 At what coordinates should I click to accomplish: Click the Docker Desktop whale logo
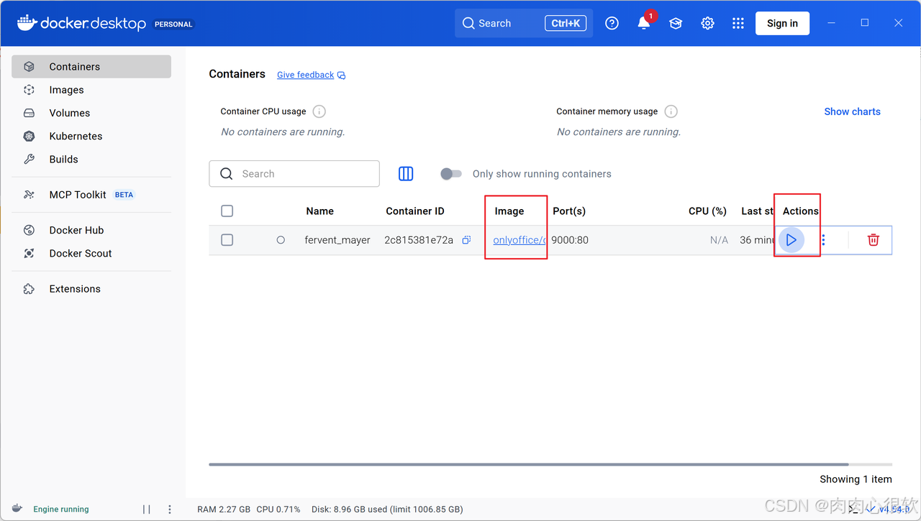click(27, 22)
